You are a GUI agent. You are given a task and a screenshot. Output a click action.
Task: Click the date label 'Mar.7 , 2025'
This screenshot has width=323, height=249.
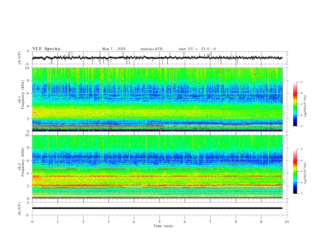coord(114,49)
